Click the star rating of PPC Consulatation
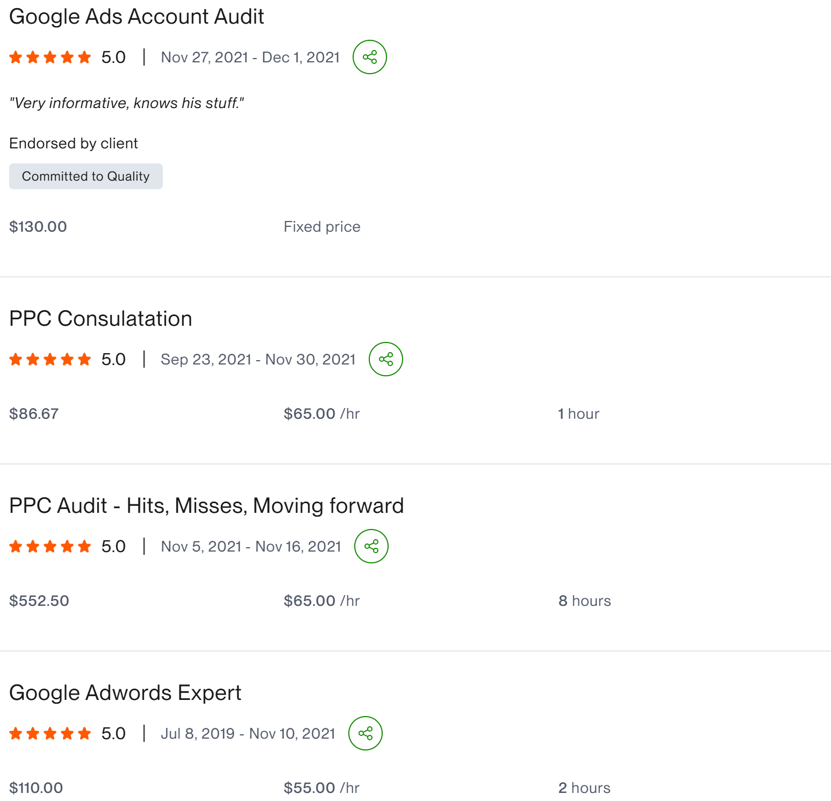 coord(50,359)
